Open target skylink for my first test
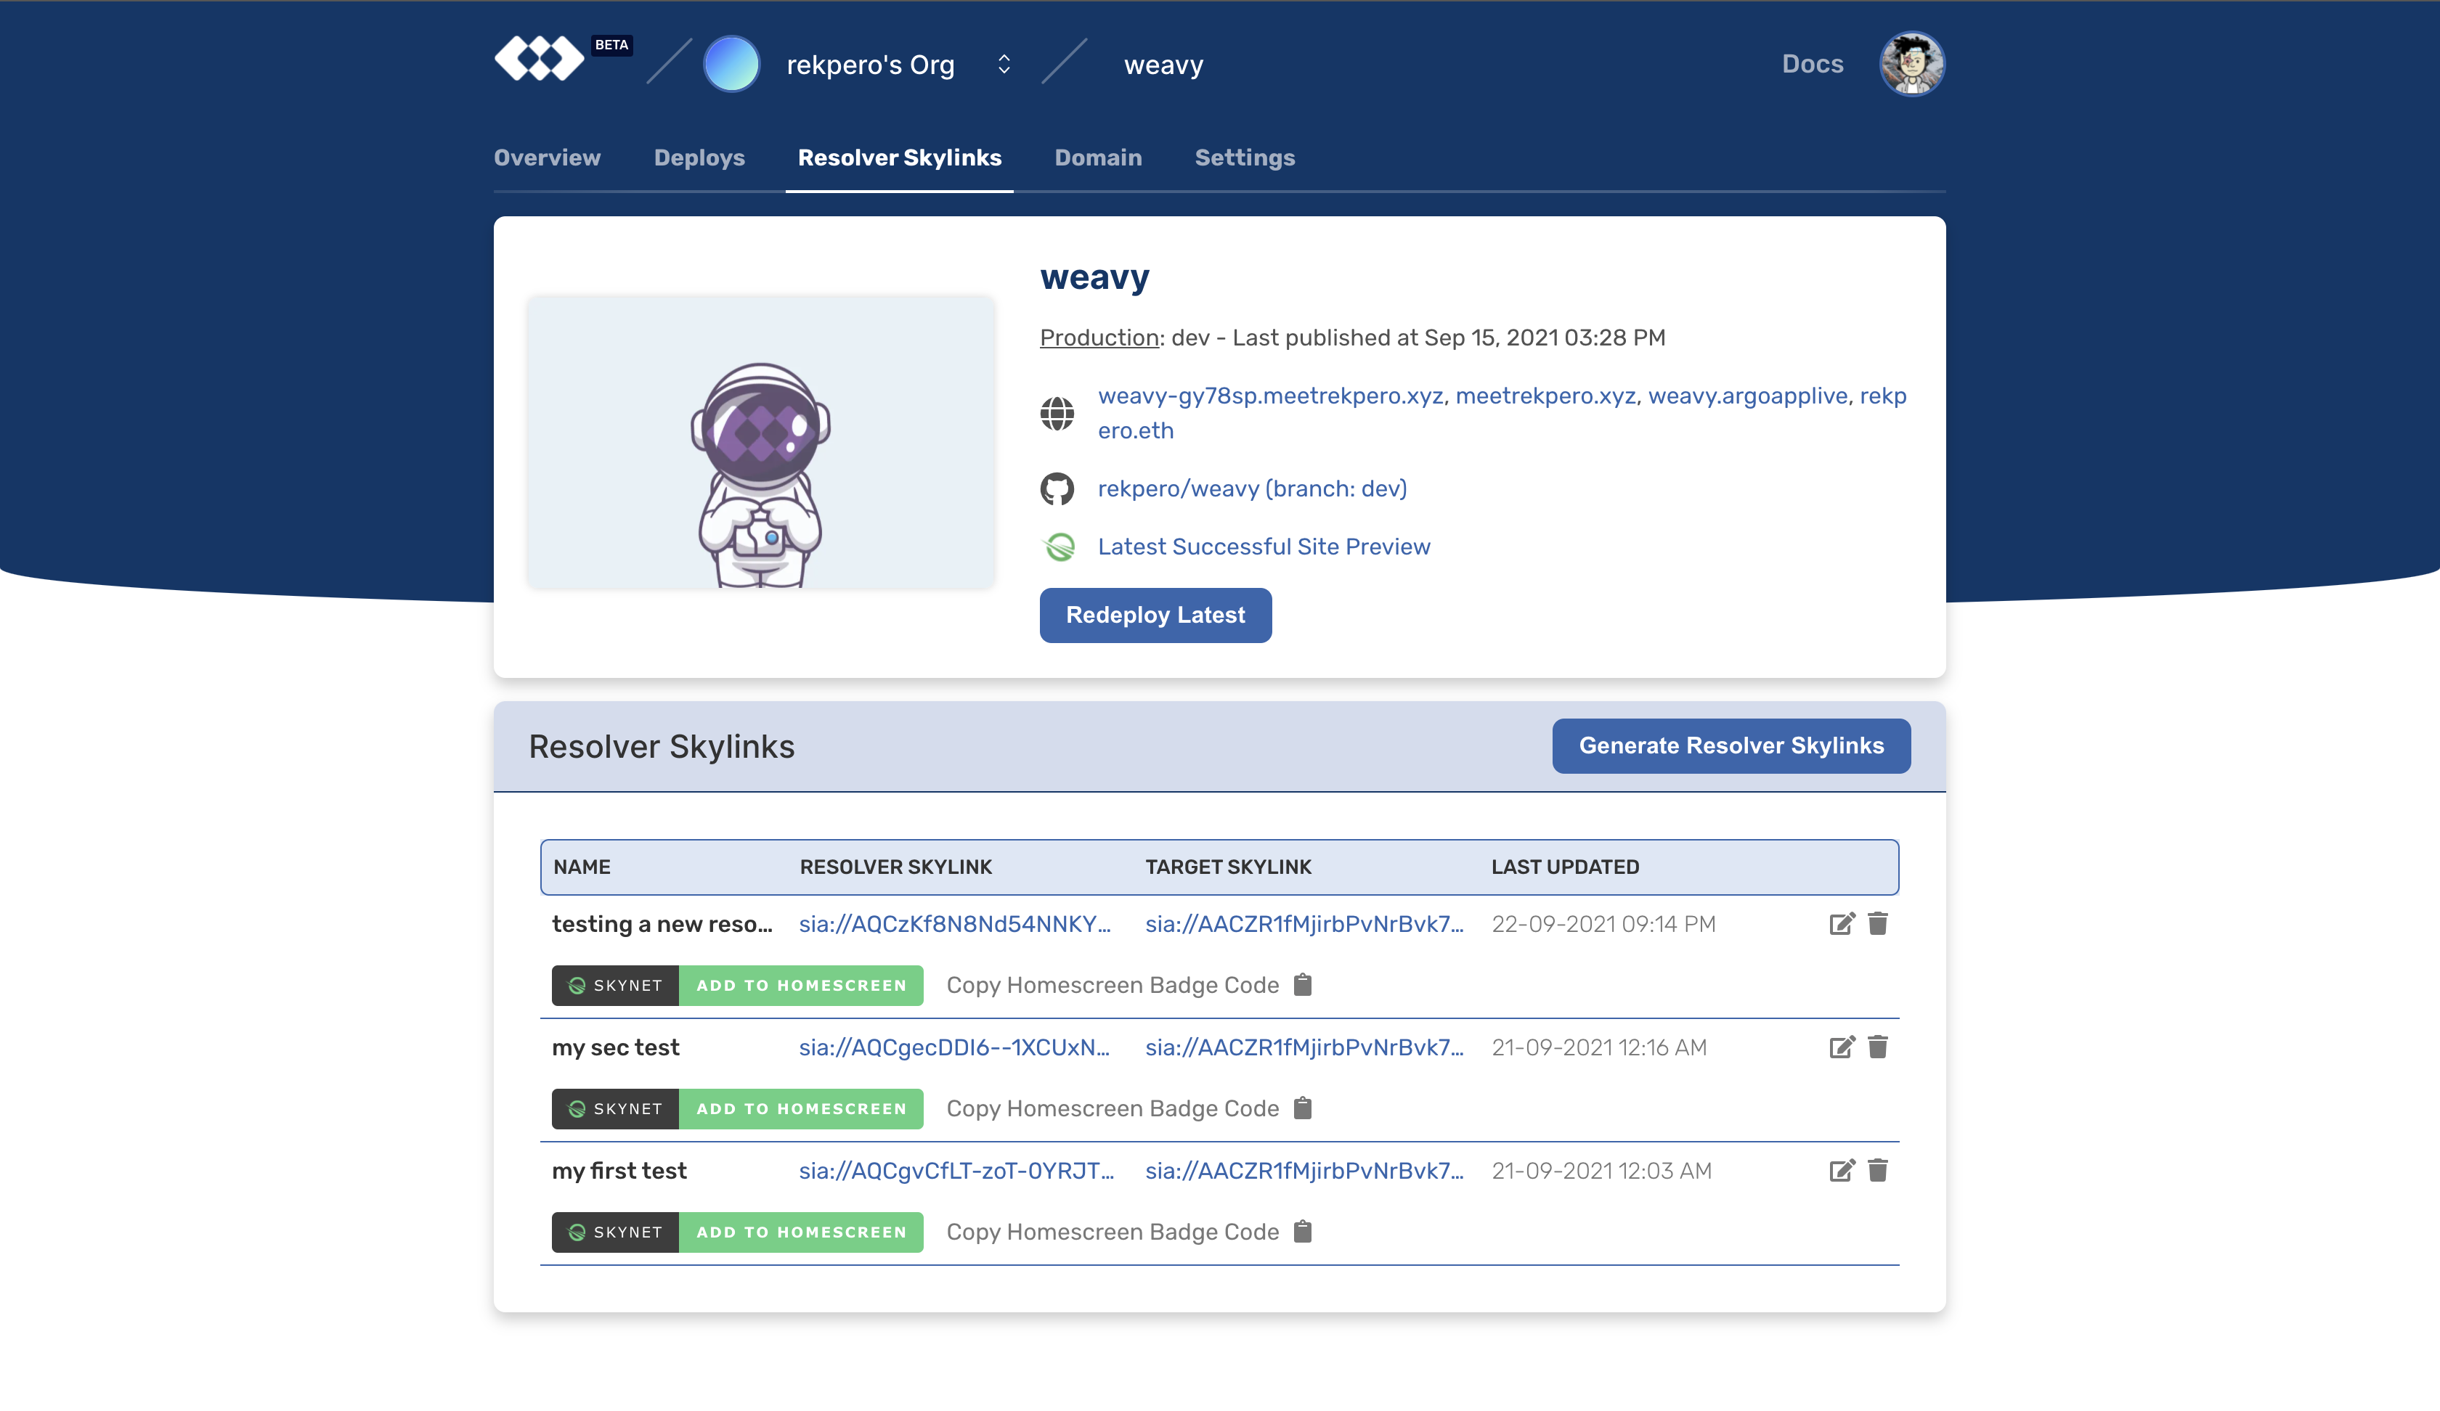Image resolution: width=2440 pixels, height=1411 pixels. coord(1304,1171)
